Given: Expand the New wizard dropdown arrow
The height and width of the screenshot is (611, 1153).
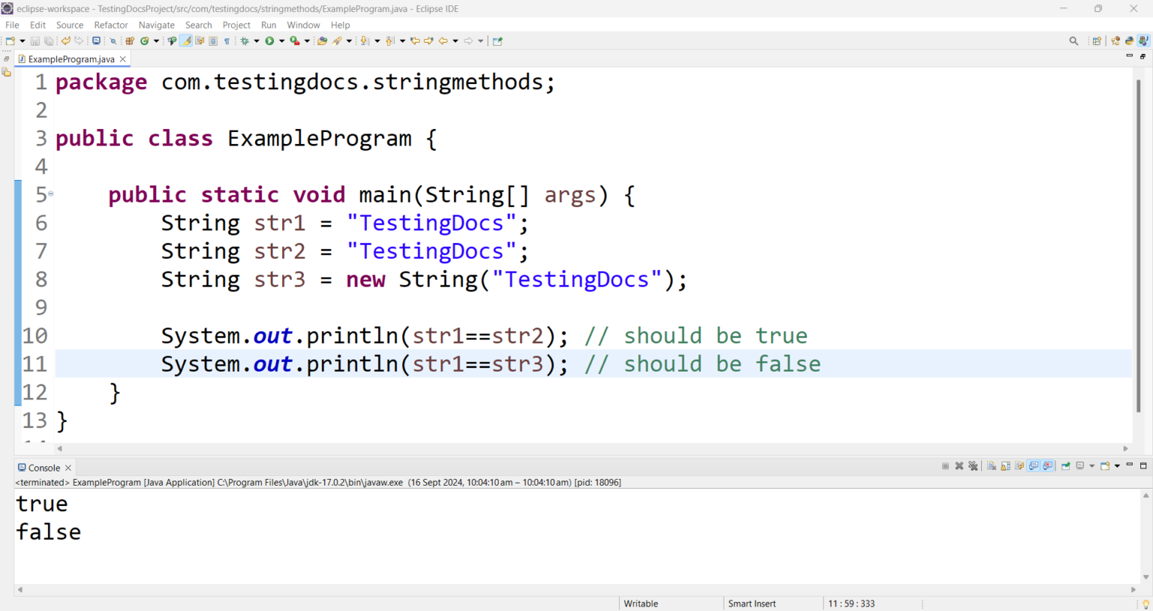Looking at the screenshot, I should [21, 41].
